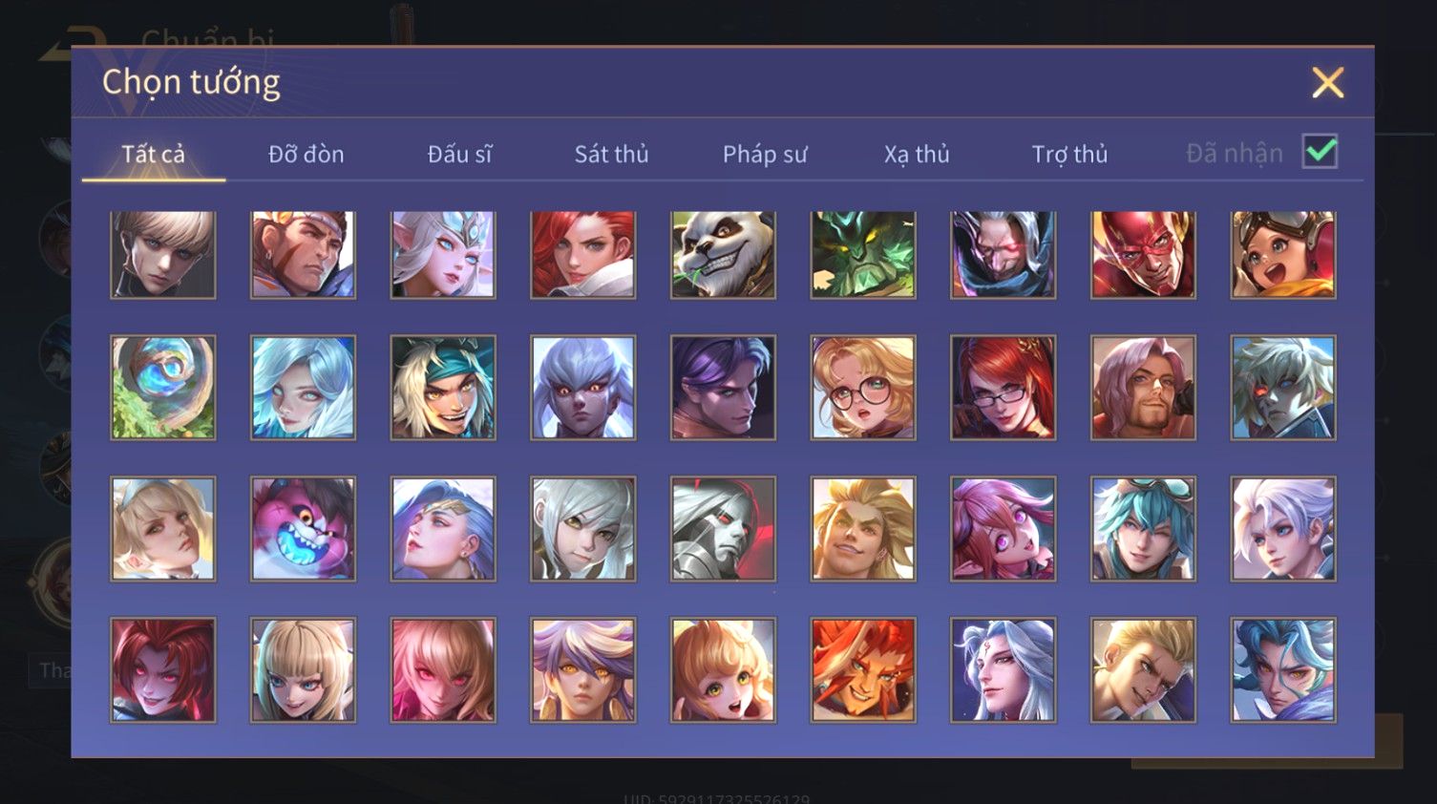
Task: Switch to the Đấu sĩ tab
Action: point(459,154)
